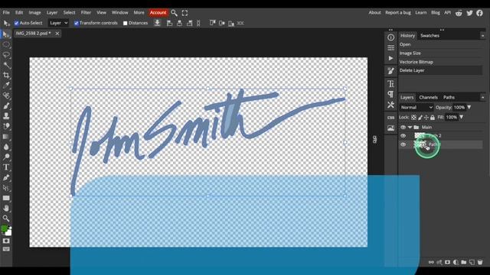The height and width of the screenshot is (275, 490).
Task: Click the foreground green color swatch
Action: click(4, 229)
